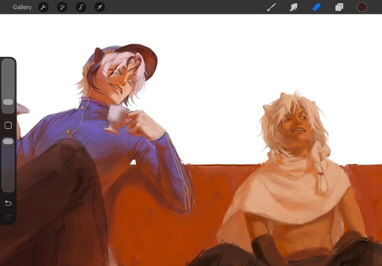This screenshot has height=266, width=382.
Task: Click the brush size slider handle
Action: 8,102
